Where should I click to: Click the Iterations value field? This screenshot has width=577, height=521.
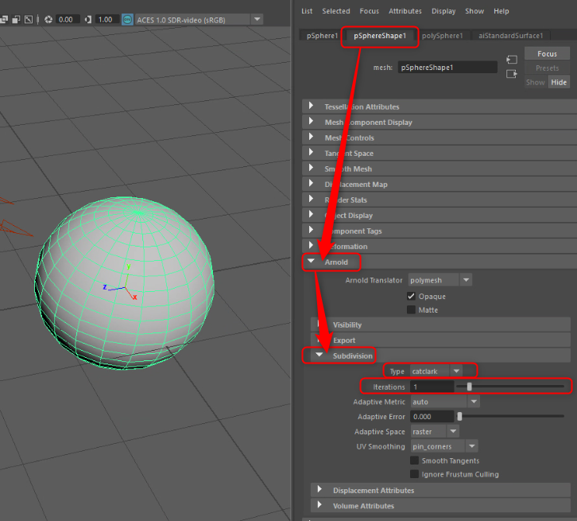pyautogui.click(x=432, y=387)
